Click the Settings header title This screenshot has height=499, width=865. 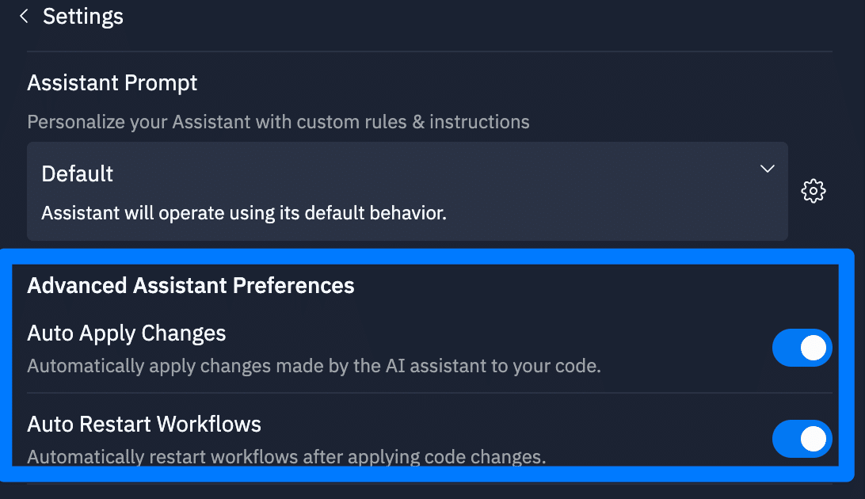83,16
